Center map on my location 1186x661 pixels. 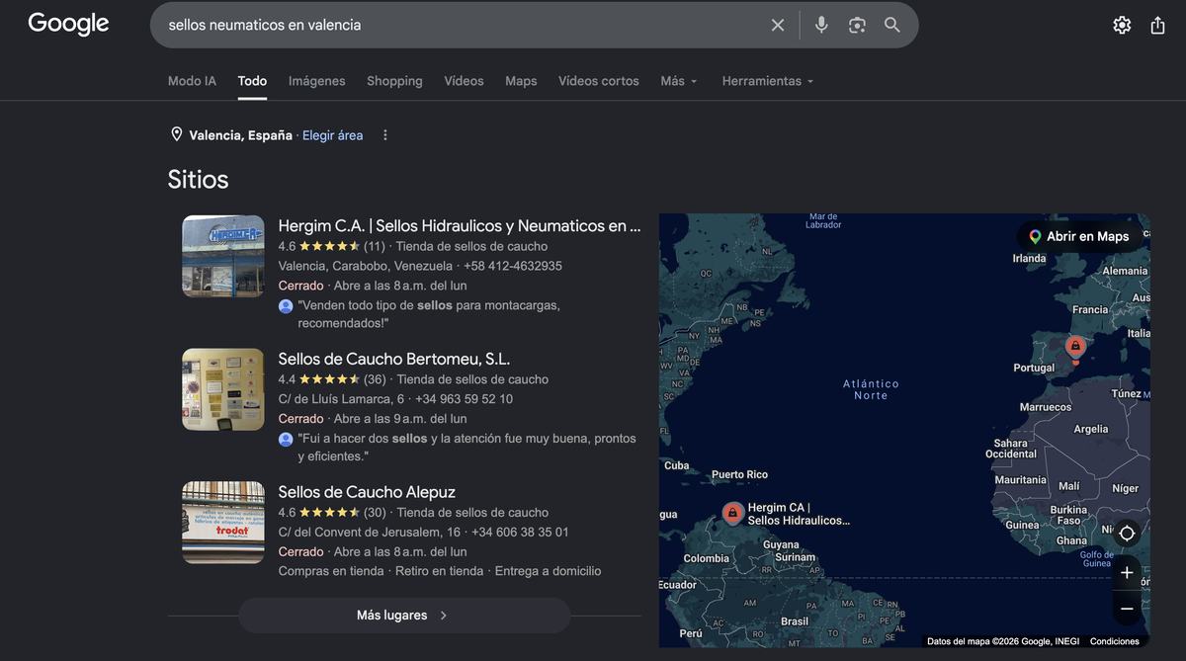1127,534
